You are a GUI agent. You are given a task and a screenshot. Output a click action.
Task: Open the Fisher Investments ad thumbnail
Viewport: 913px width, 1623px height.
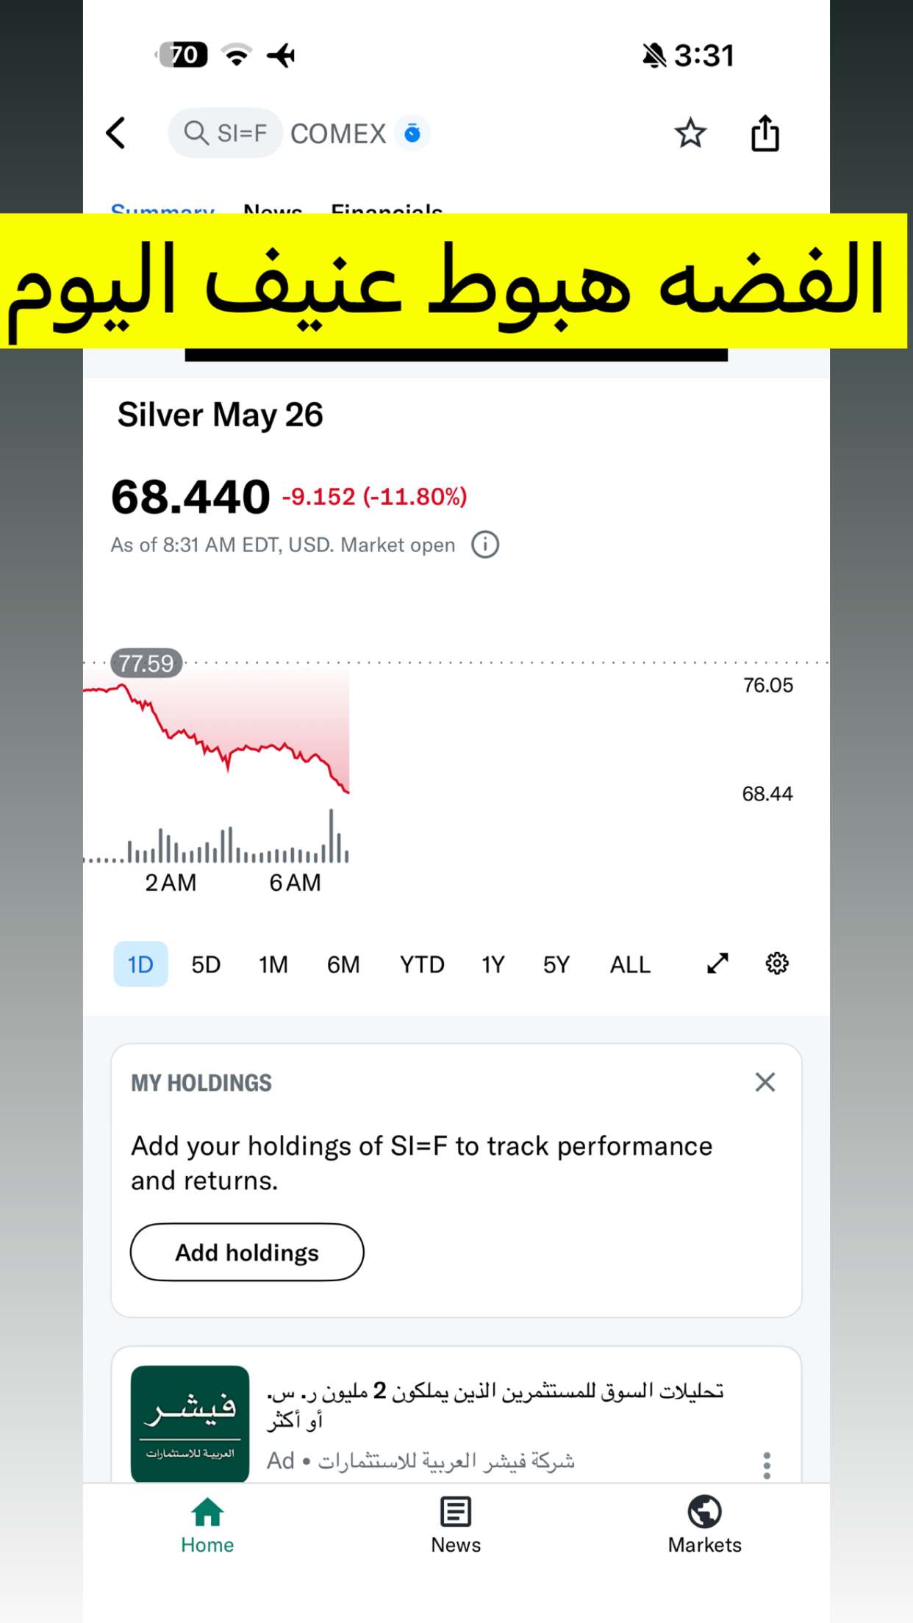click(x=190, y=1424)
